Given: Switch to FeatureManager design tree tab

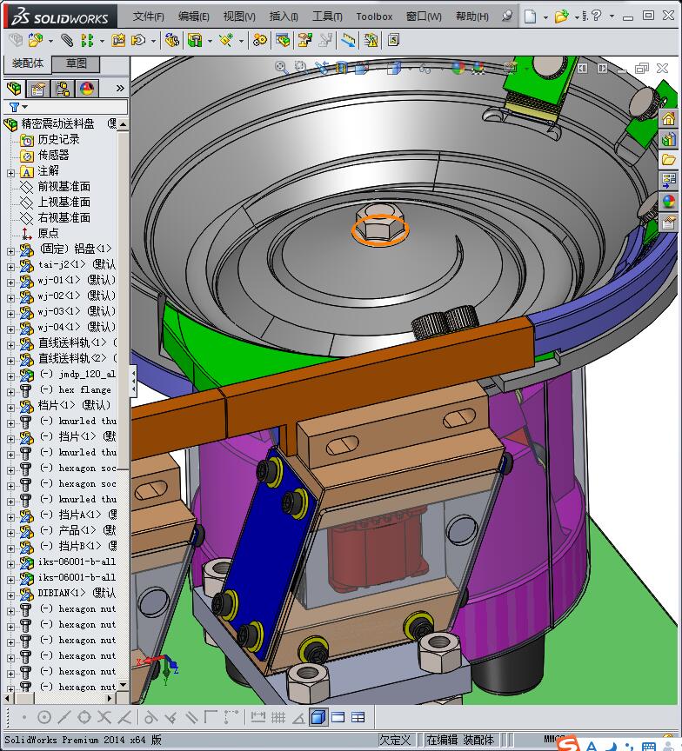Looking at the screenshot, I should pyautogui.click(x=15, y=89).
